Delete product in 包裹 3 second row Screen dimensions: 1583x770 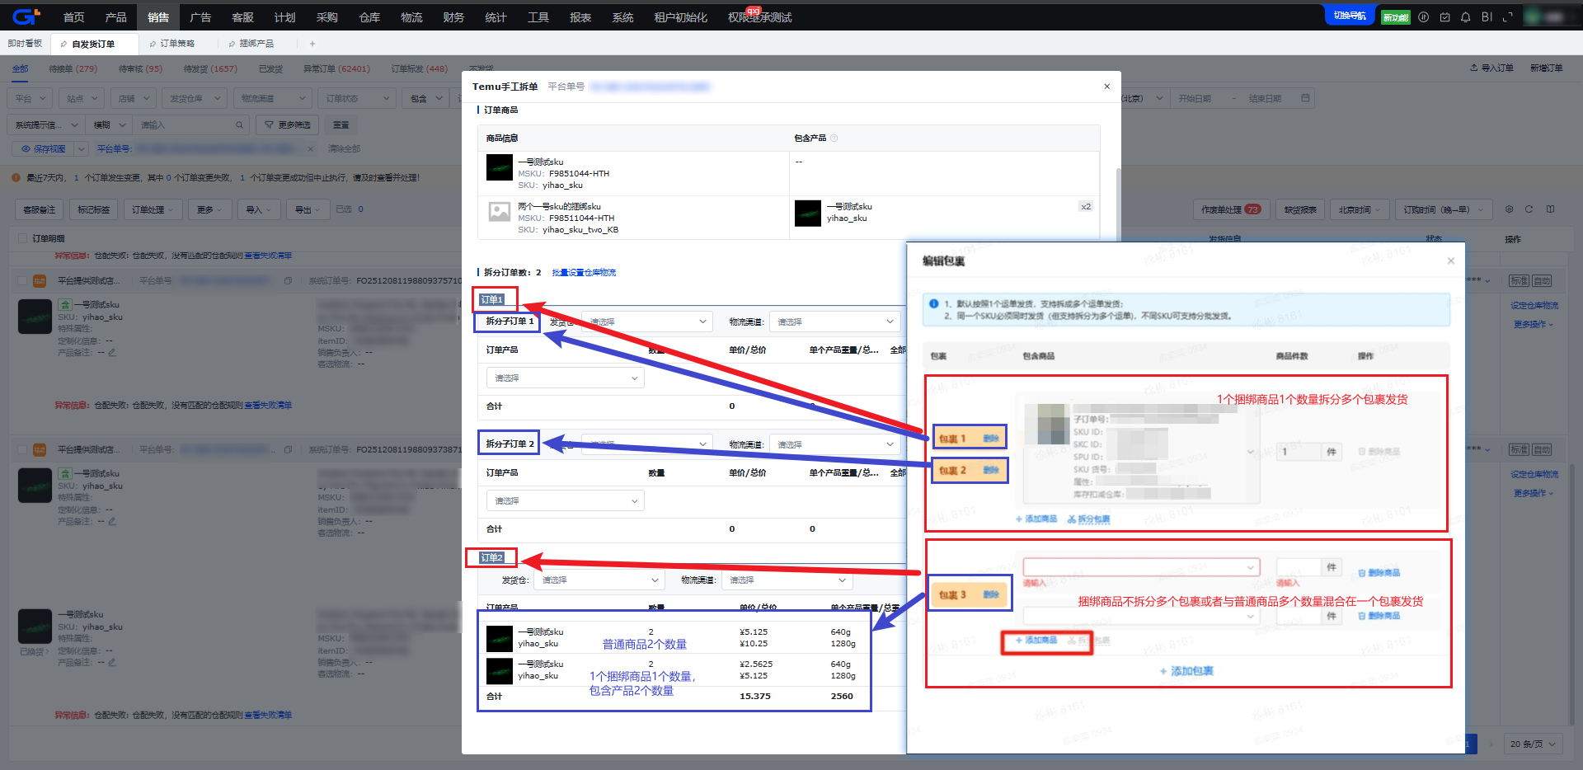tap(1379, 617)
